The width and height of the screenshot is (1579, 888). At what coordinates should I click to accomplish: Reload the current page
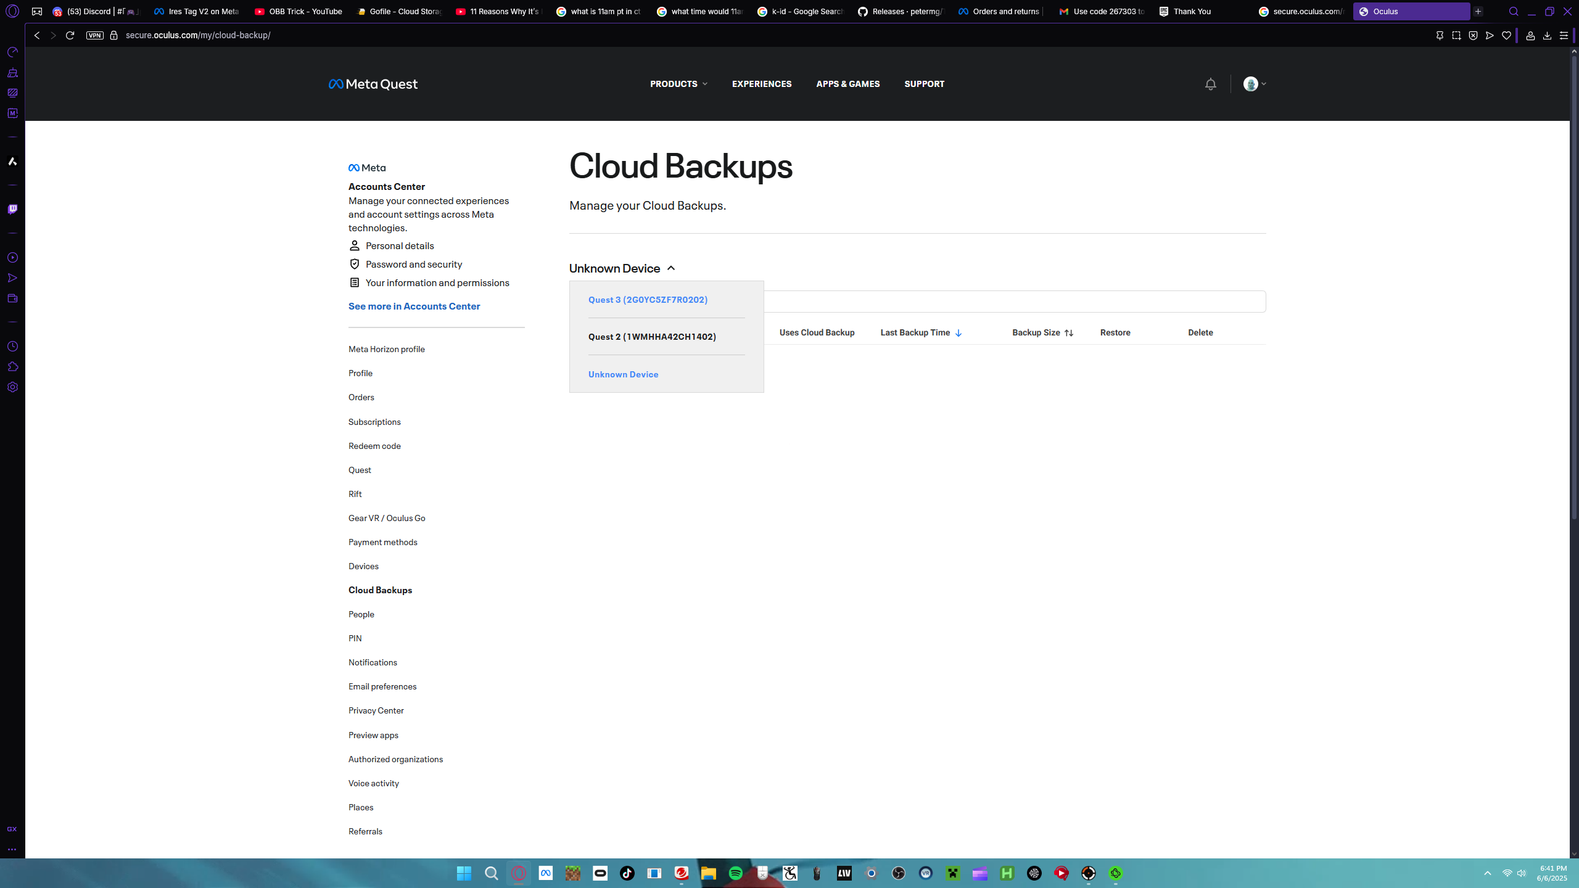click(x=70, y=36)
